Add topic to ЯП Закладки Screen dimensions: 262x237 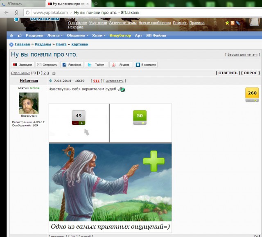23,65
